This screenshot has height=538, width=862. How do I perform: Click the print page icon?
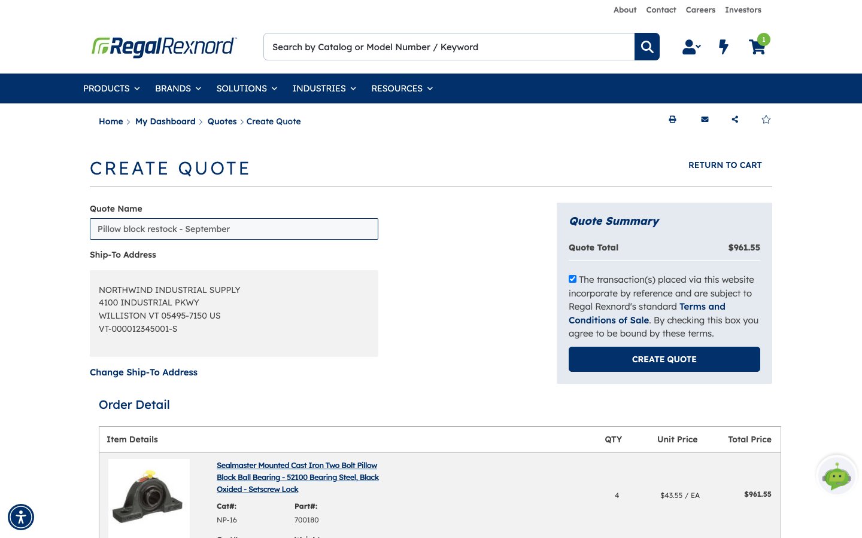(672, 120)
